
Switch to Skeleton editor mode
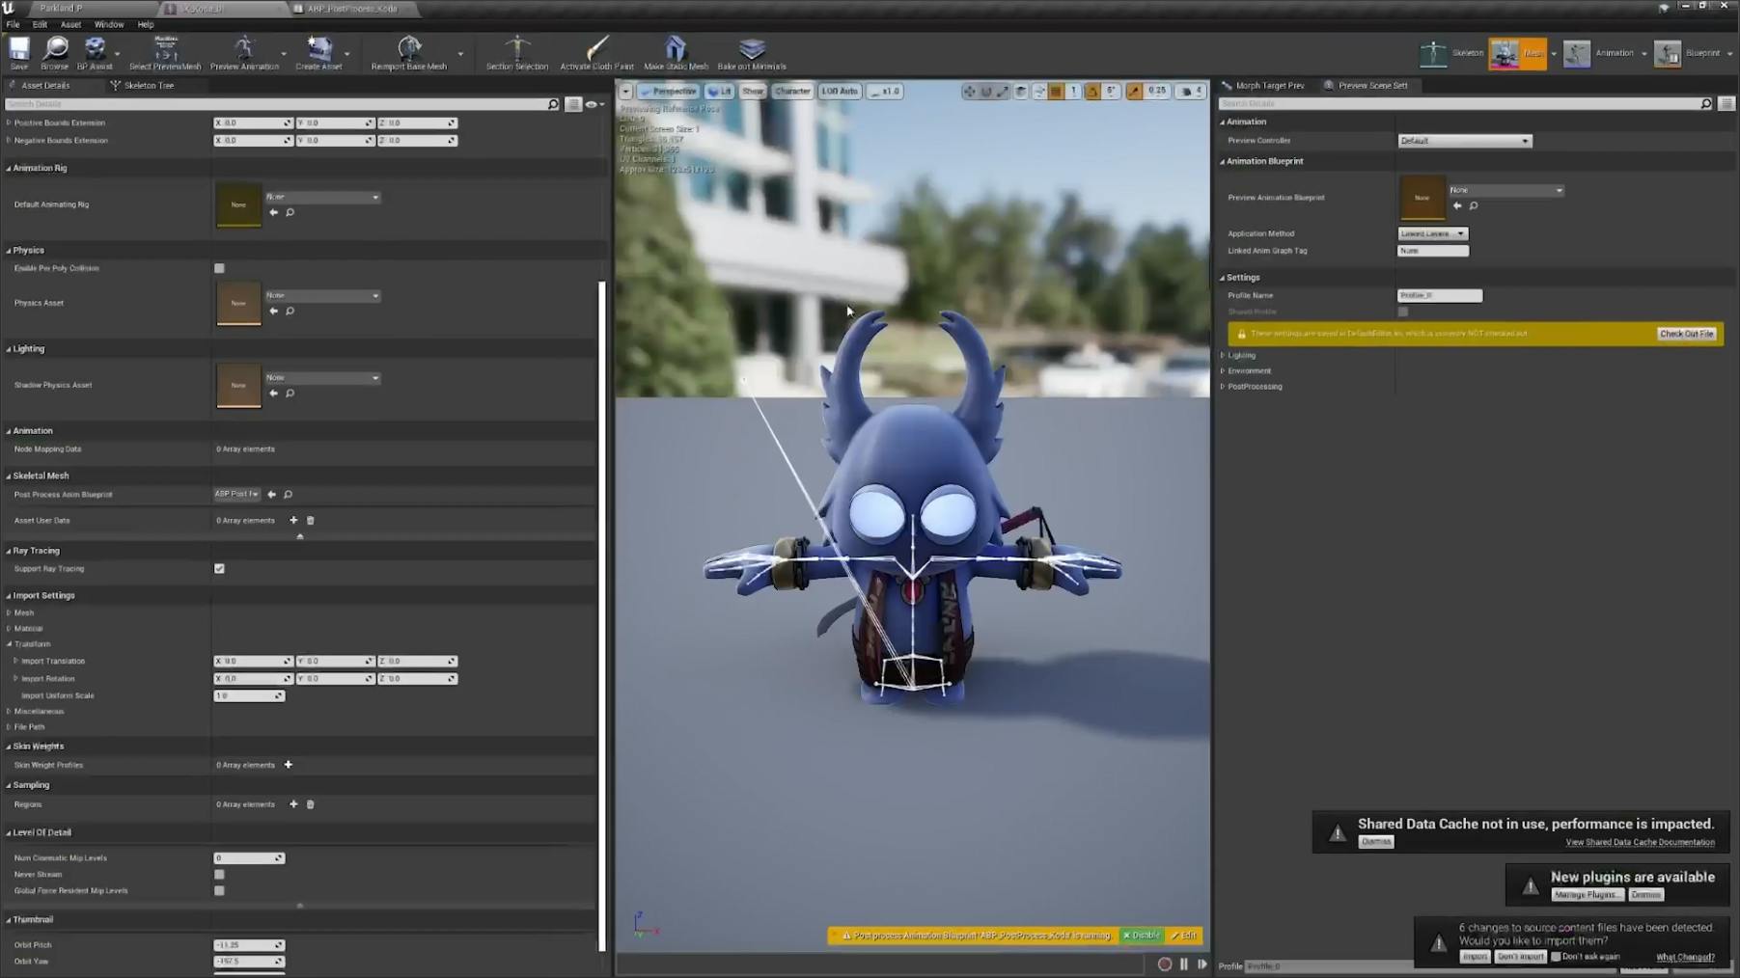[1451, 53]
